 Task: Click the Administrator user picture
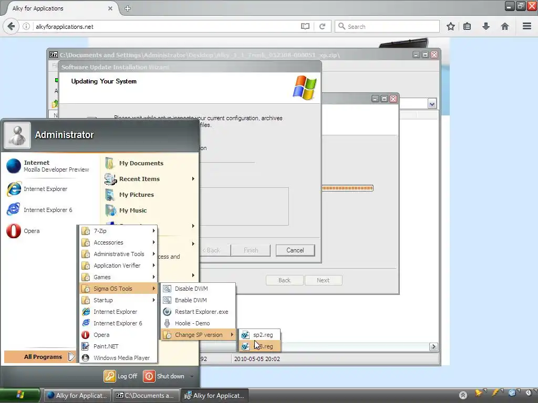[17, 135]
